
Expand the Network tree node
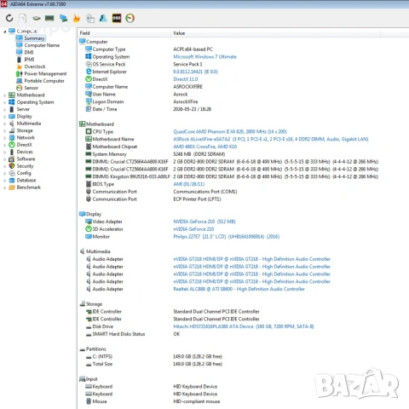[4, 138]
